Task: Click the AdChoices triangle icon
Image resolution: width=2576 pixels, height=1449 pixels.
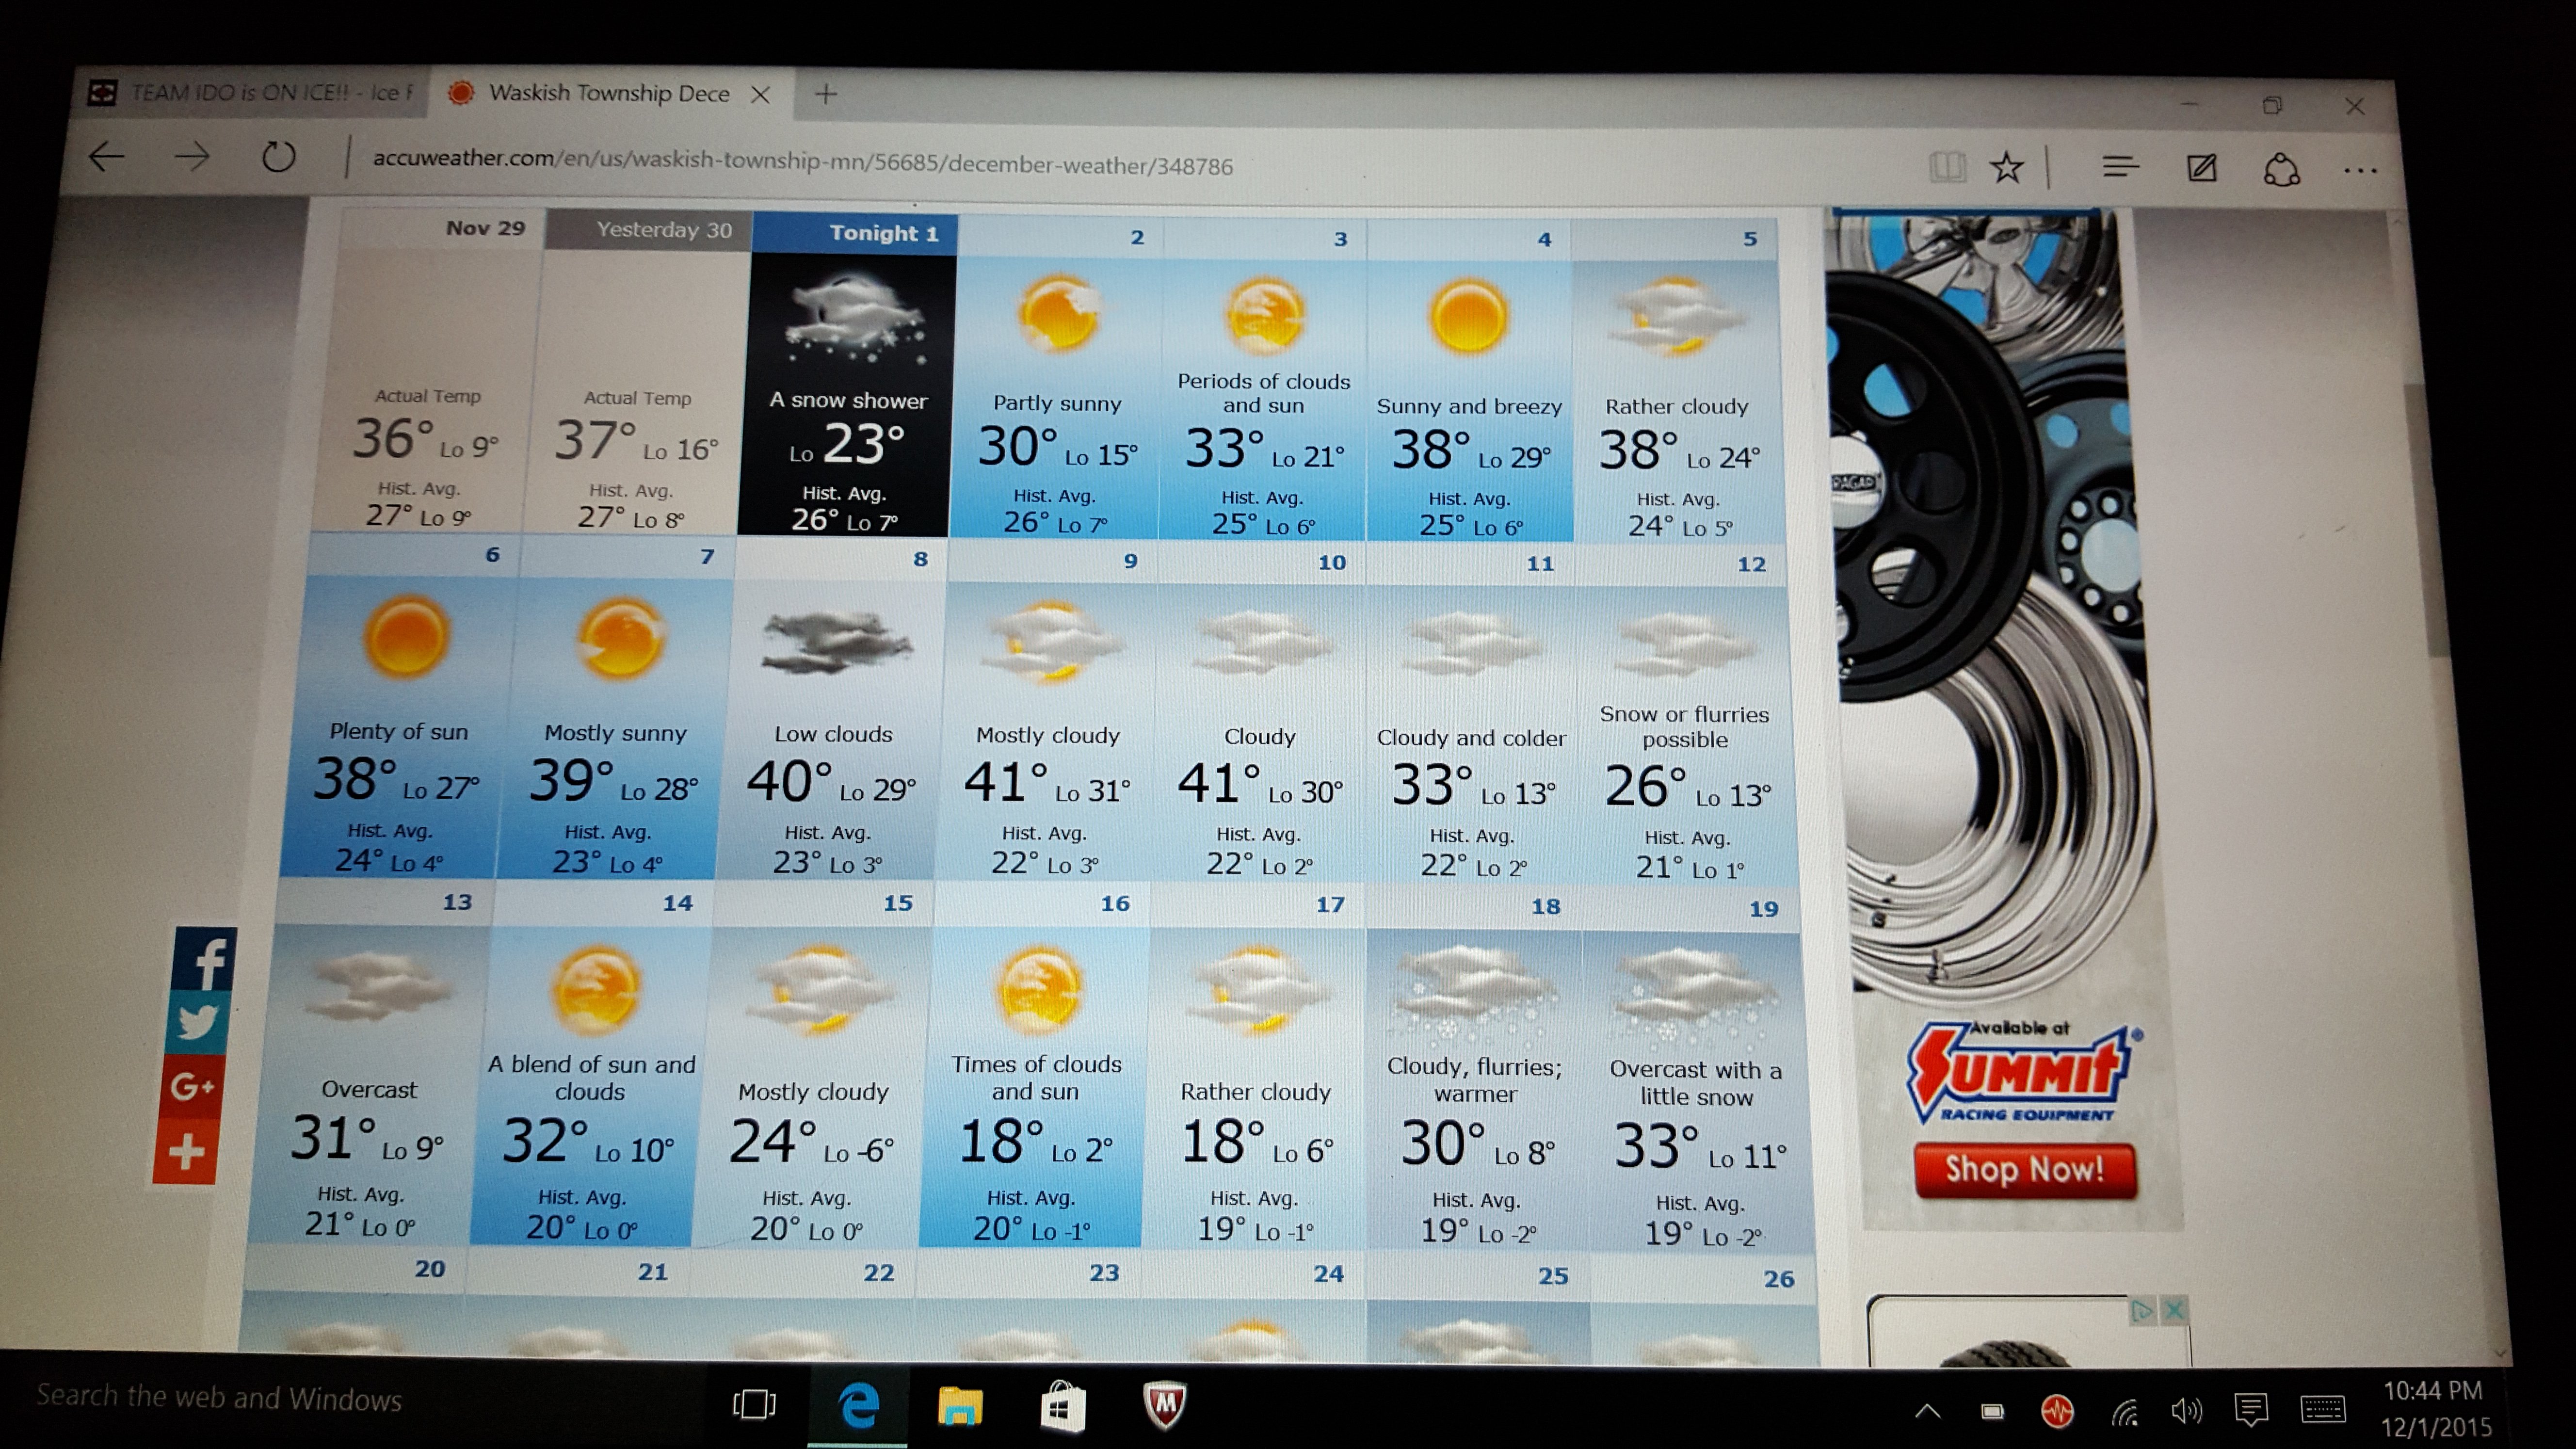Action: (2142, 1310)
